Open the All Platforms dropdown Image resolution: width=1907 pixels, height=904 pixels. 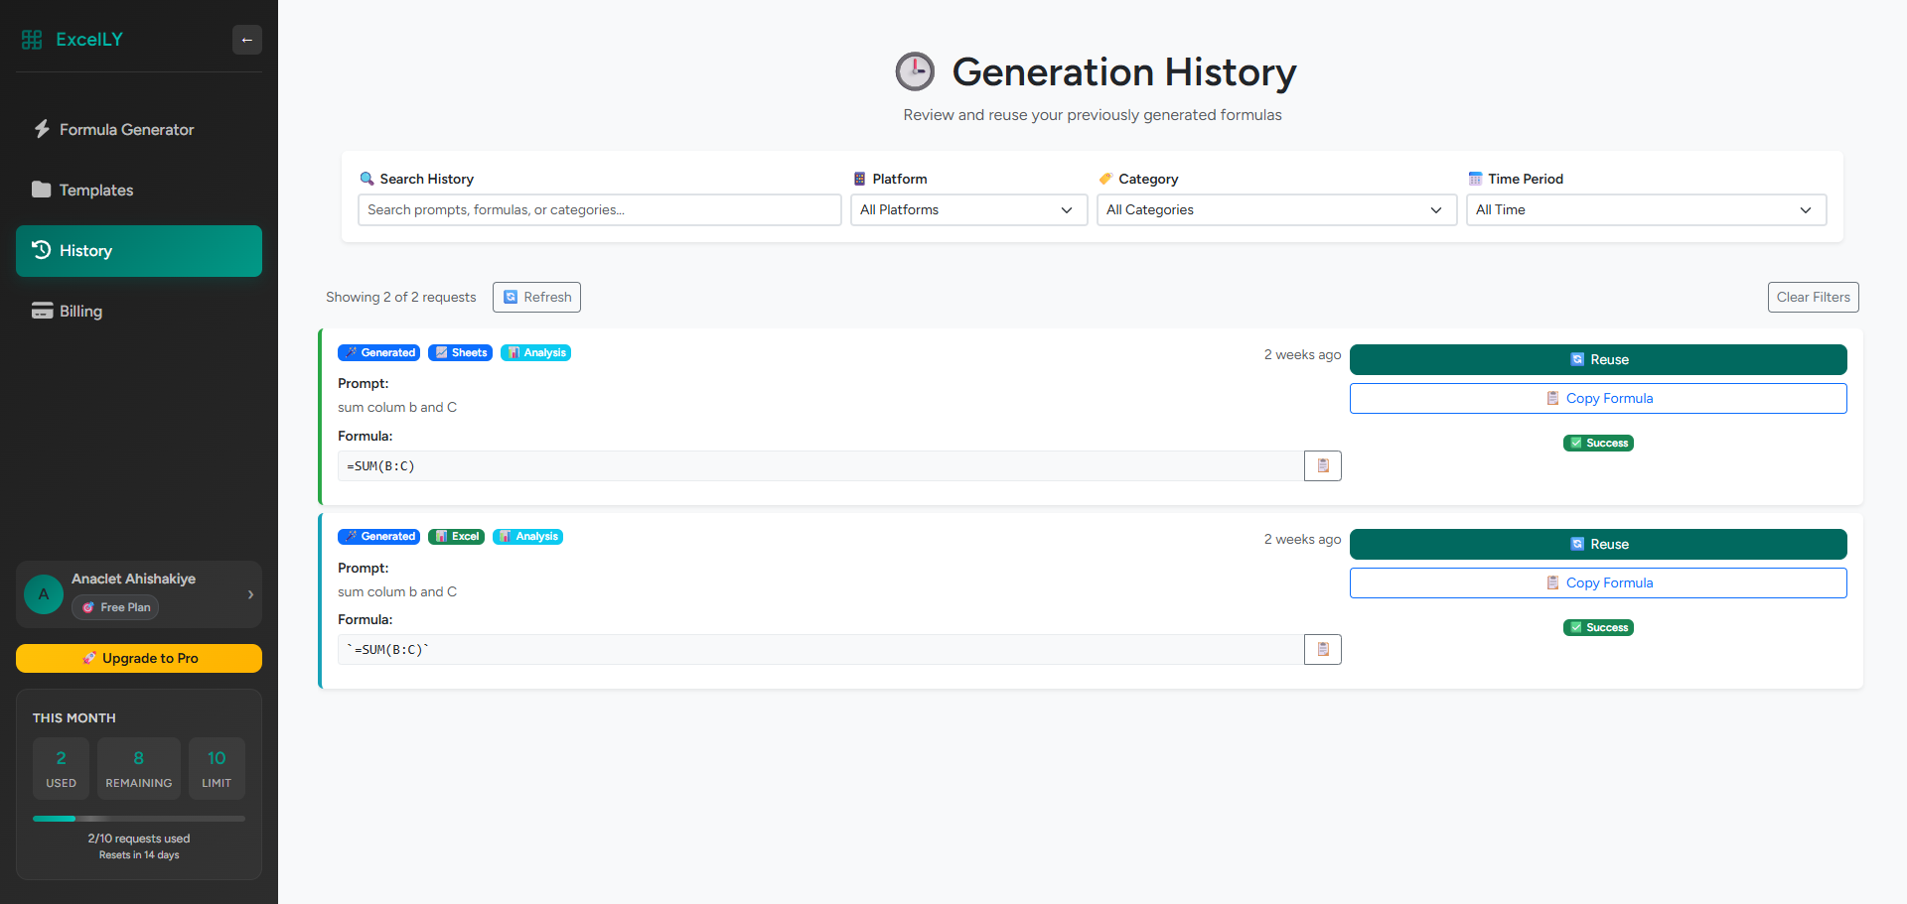point(967,209)
